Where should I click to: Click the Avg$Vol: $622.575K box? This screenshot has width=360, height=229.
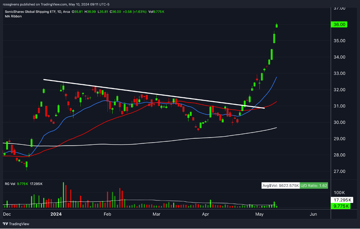(280, 186)
